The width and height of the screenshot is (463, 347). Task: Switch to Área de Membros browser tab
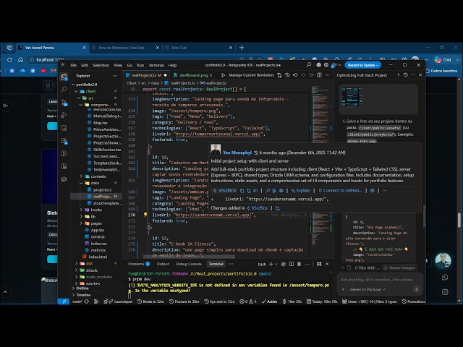point(125,48)
